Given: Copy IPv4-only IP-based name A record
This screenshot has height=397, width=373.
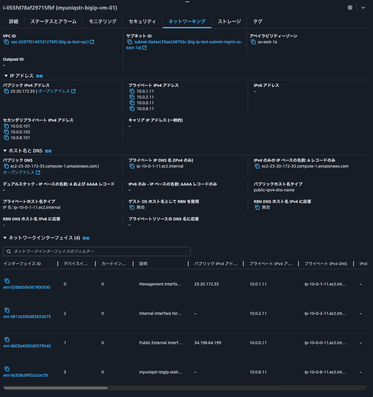Looking at the screenshot, I should (257, 166).
